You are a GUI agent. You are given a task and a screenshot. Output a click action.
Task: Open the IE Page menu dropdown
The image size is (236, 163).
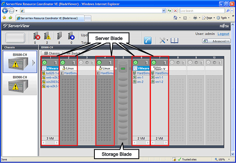[214, 18]
